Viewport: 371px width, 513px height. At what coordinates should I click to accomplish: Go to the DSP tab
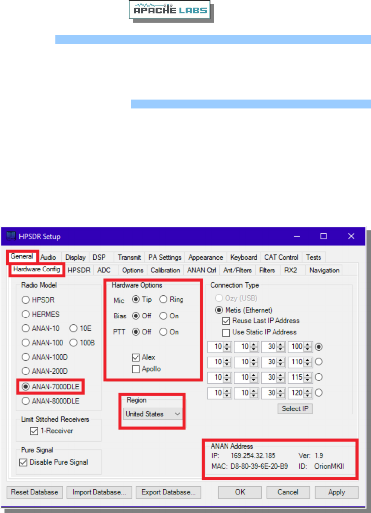[99, 257]
